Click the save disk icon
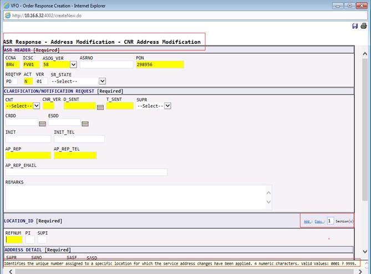This screenshot has width=371, height=274. click(355, 26)
